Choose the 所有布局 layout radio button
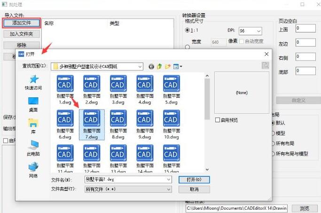Screen dimensions: 321x213 pos(273,143)
